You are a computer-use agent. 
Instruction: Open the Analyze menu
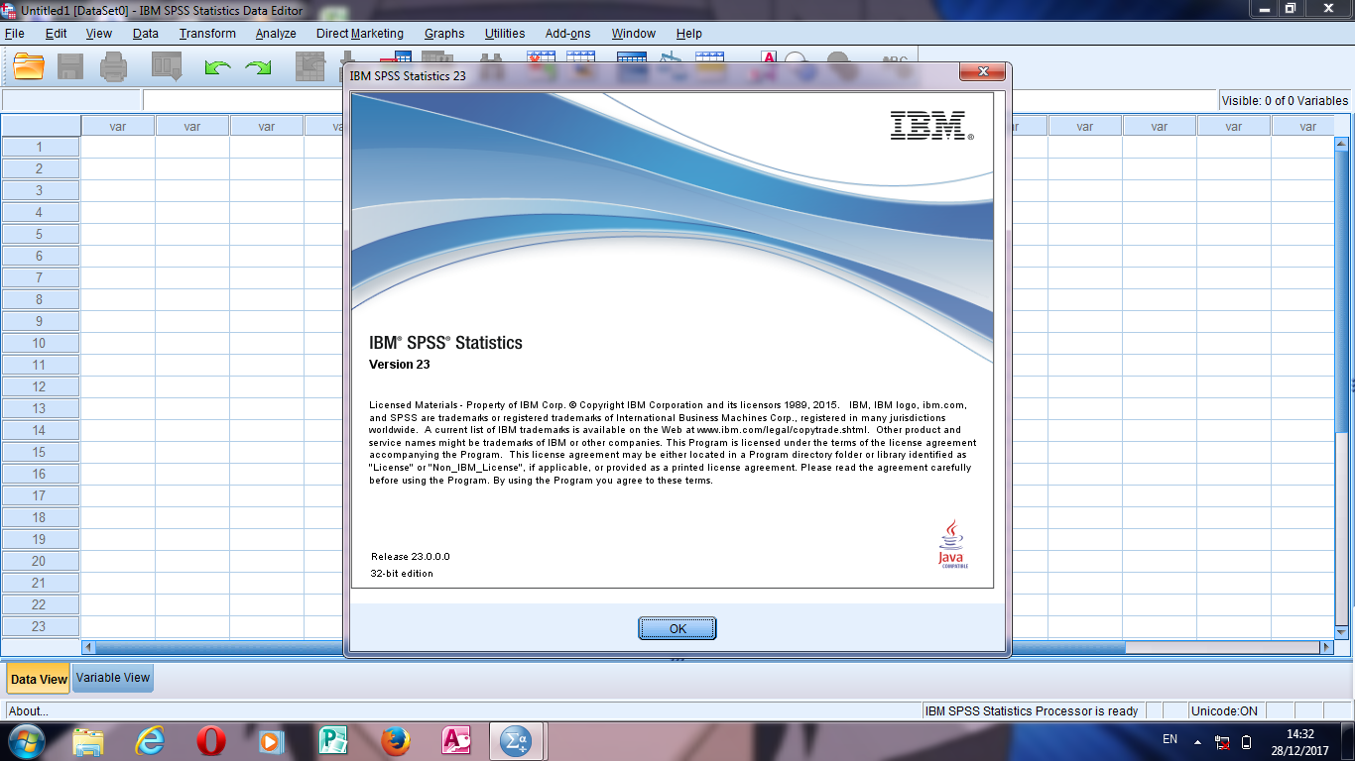[275, 33]
